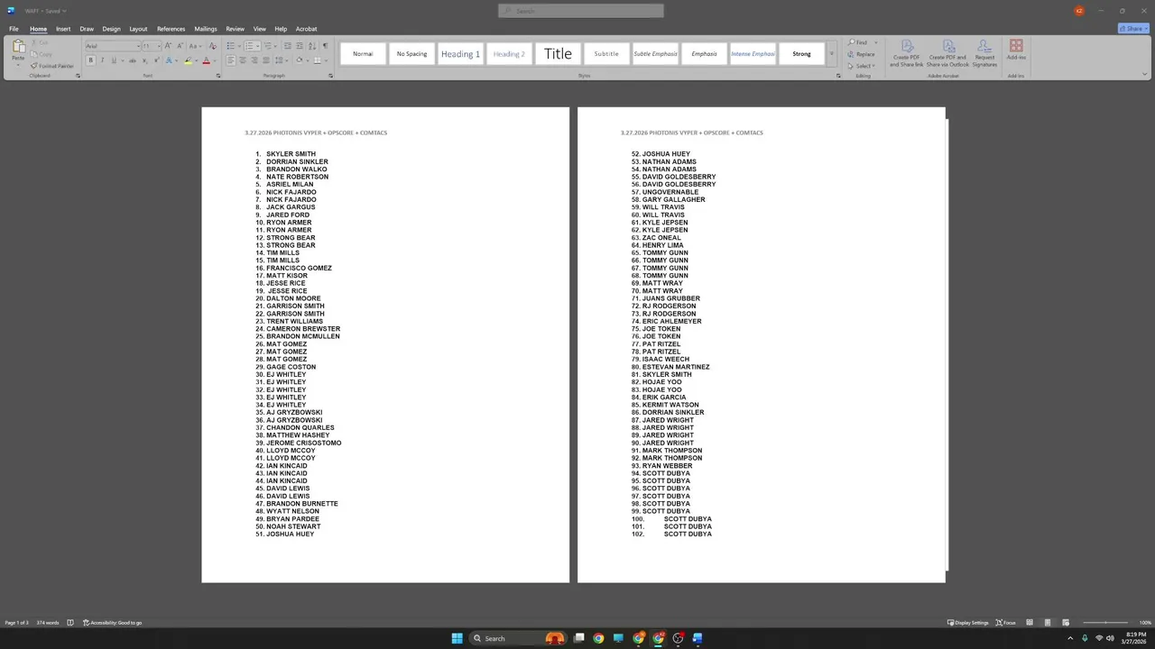Image resolution: width=1155 pixels, height=649 pixels.
Task: Toggle Underline formatting
Action: (114, 60)
